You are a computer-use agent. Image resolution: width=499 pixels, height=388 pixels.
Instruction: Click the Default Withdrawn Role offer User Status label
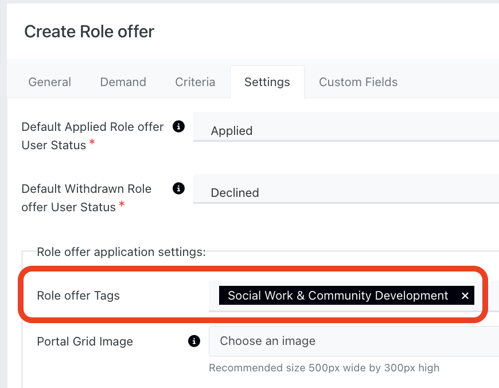click(x=86, y=197)
